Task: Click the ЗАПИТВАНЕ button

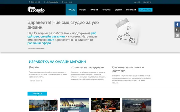Action: tap(145, 10)
